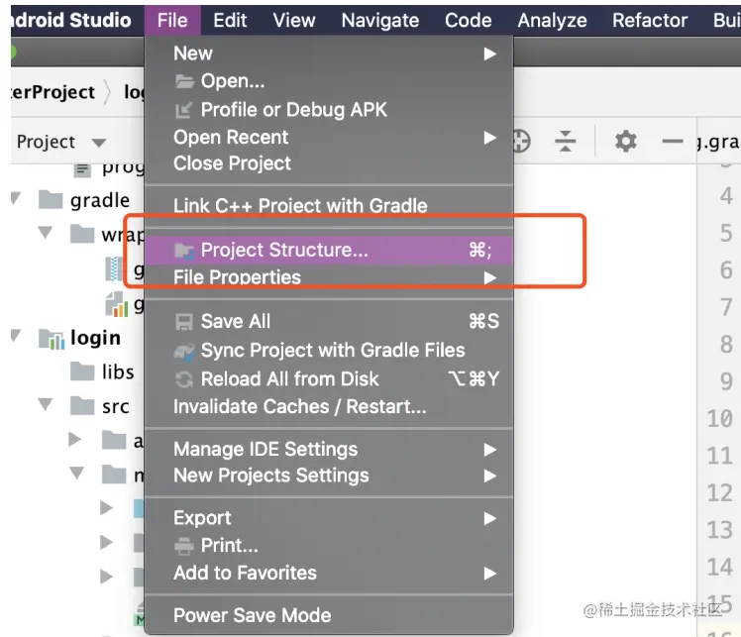Click the Project Structure folder icon
This screenshot has height=637, width=741.
[x=184, y=251]
